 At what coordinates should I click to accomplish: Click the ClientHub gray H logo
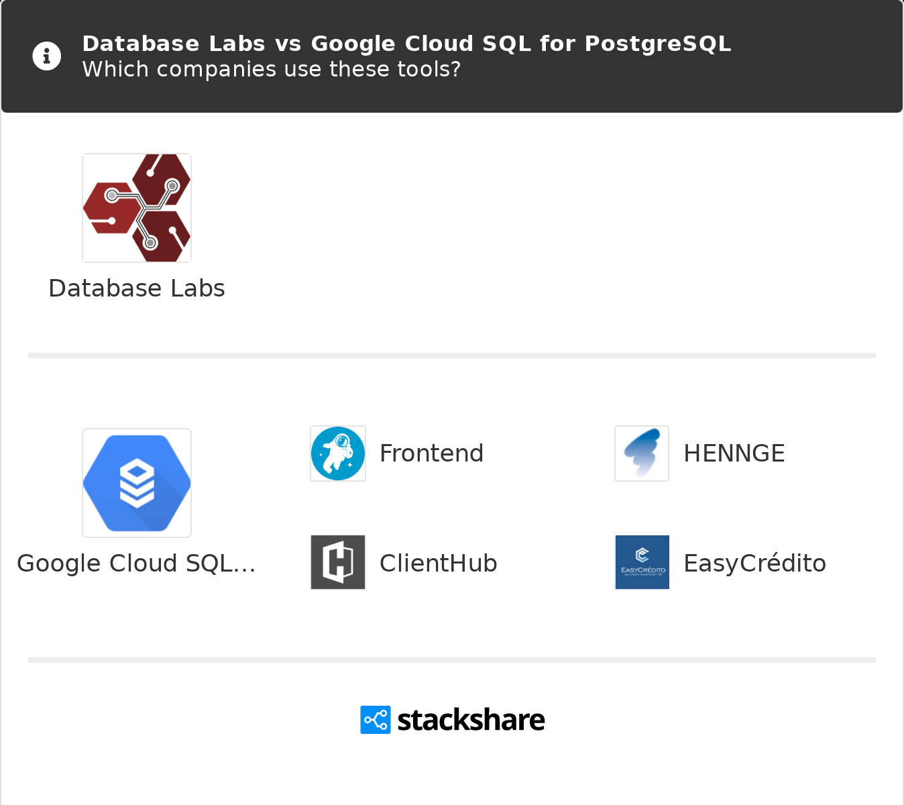point(338,562)
